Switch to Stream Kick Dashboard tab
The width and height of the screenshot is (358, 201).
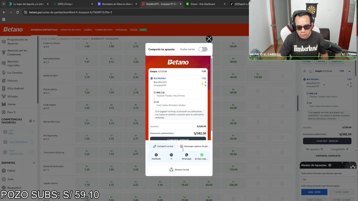click(x=206, y=4)
